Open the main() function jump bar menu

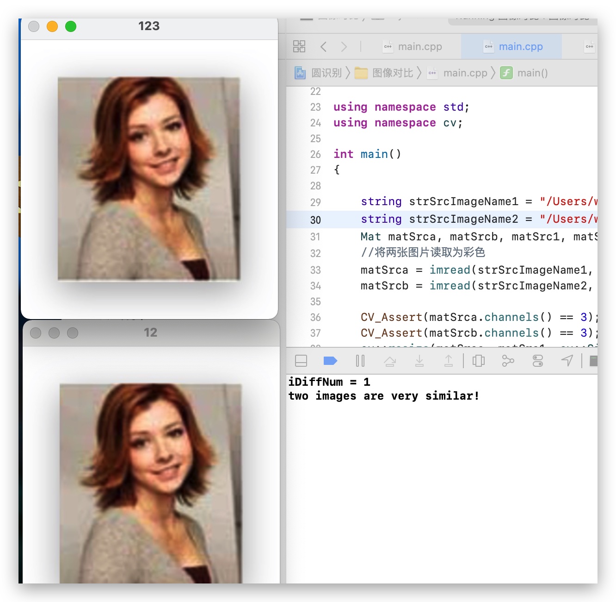click(532, 73)
